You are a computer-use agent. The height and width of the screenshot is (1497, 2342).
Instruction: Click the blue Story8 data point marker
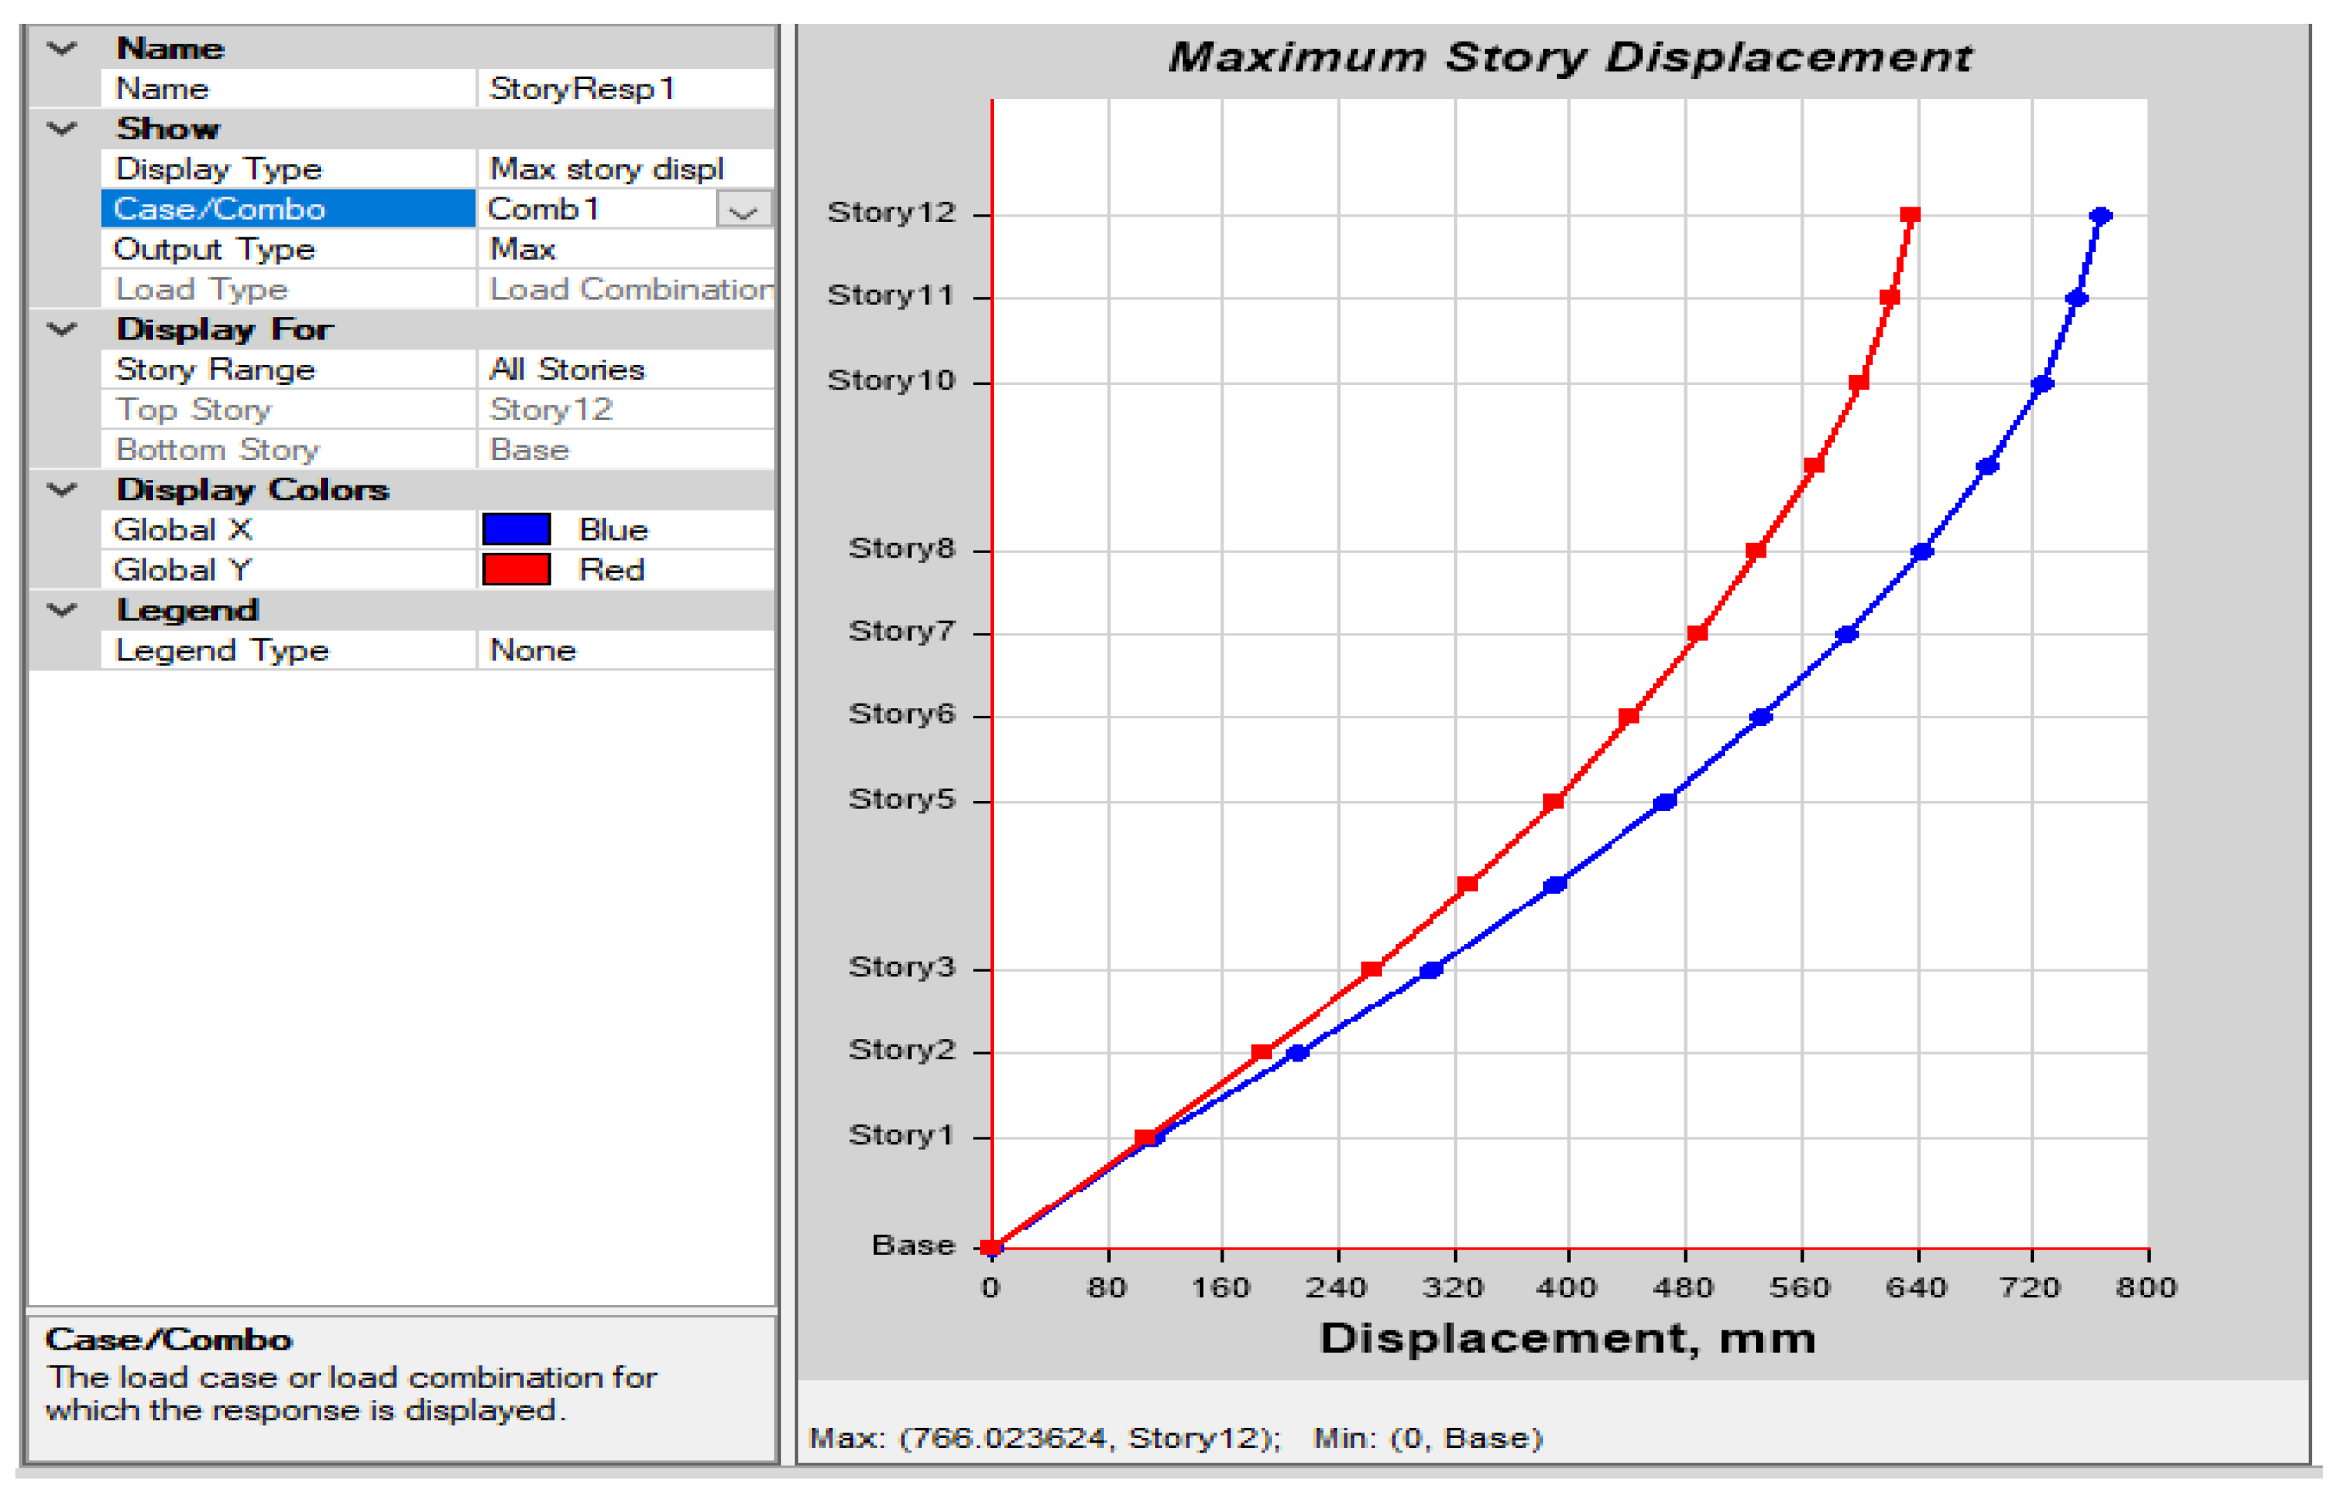pos(1922,551)
